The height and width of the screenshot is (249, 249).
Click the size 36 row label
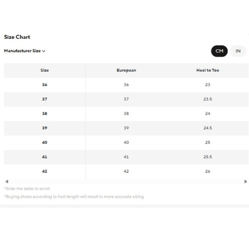click(45, 85)
